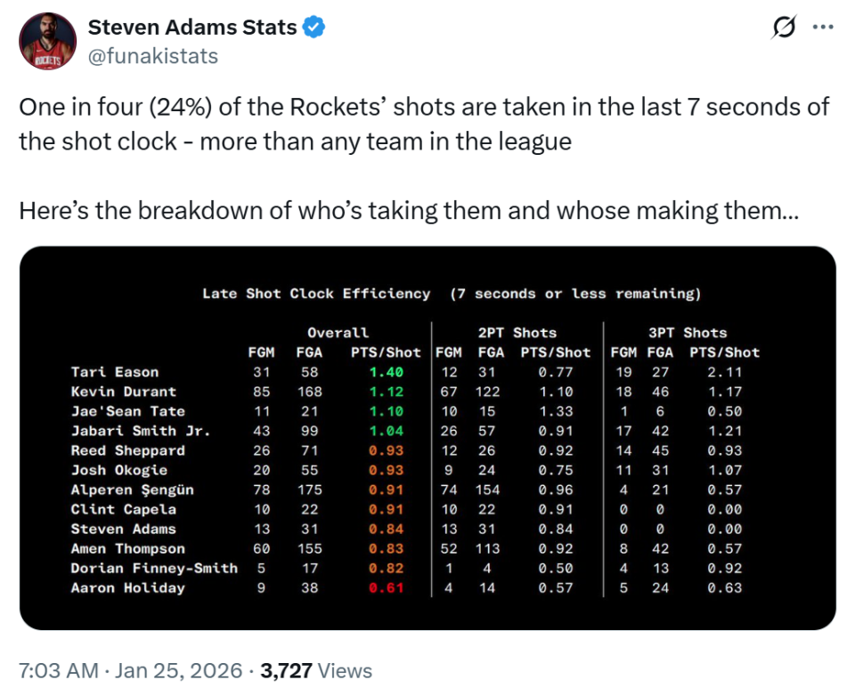Open the three-dot more options menu
This screenshot has width=855, height=696.
[x=822, y=28]
